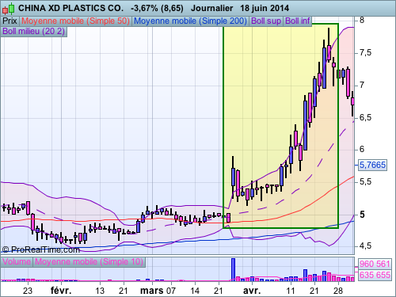The width and height of the screenshot is (396, 297).
Task: Open Moyenne mobile (Simple 200) indicator settings
Action: [190, 21]
